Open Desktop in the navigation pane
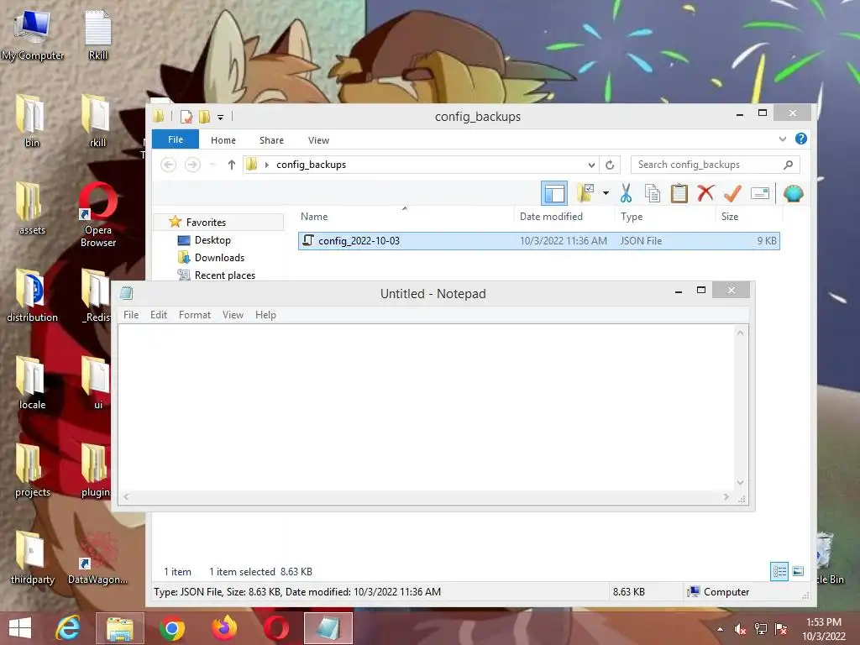The width and height of the screenshot is (860, 645). tap(212, 239)
